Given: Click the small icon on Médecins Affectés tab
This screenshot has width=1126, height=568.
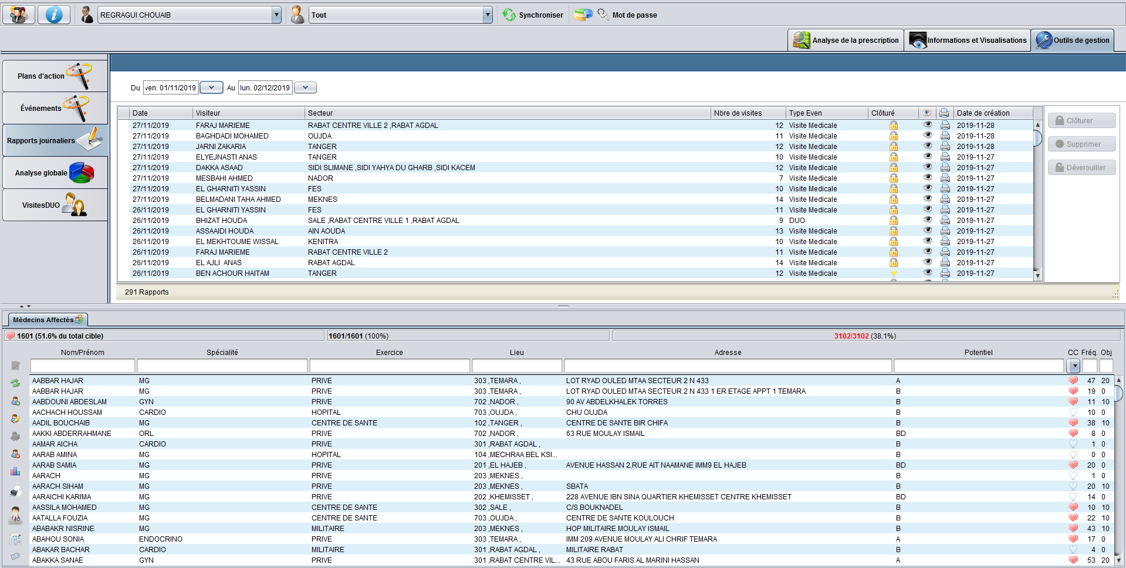Looking at the screenshot, I should 79,320.
